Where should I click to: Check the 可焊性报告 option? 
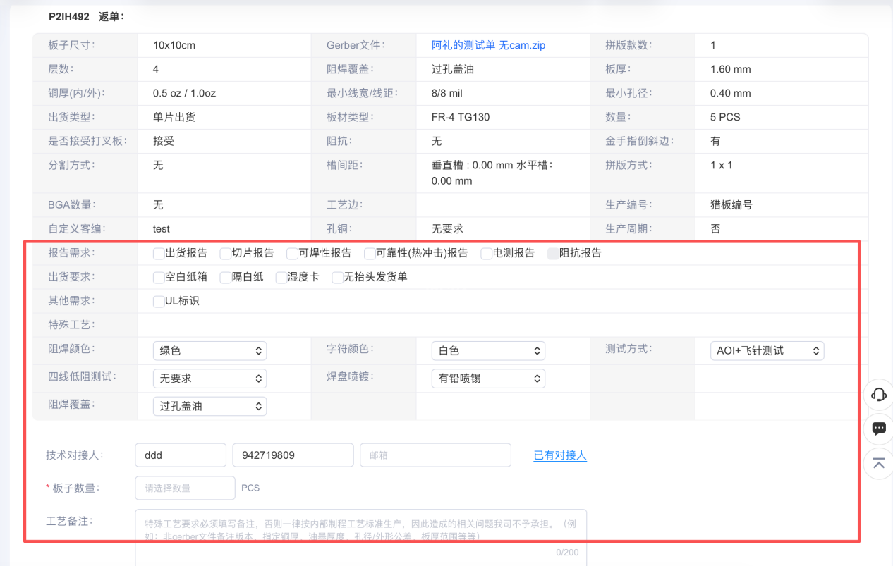point(292,253)
